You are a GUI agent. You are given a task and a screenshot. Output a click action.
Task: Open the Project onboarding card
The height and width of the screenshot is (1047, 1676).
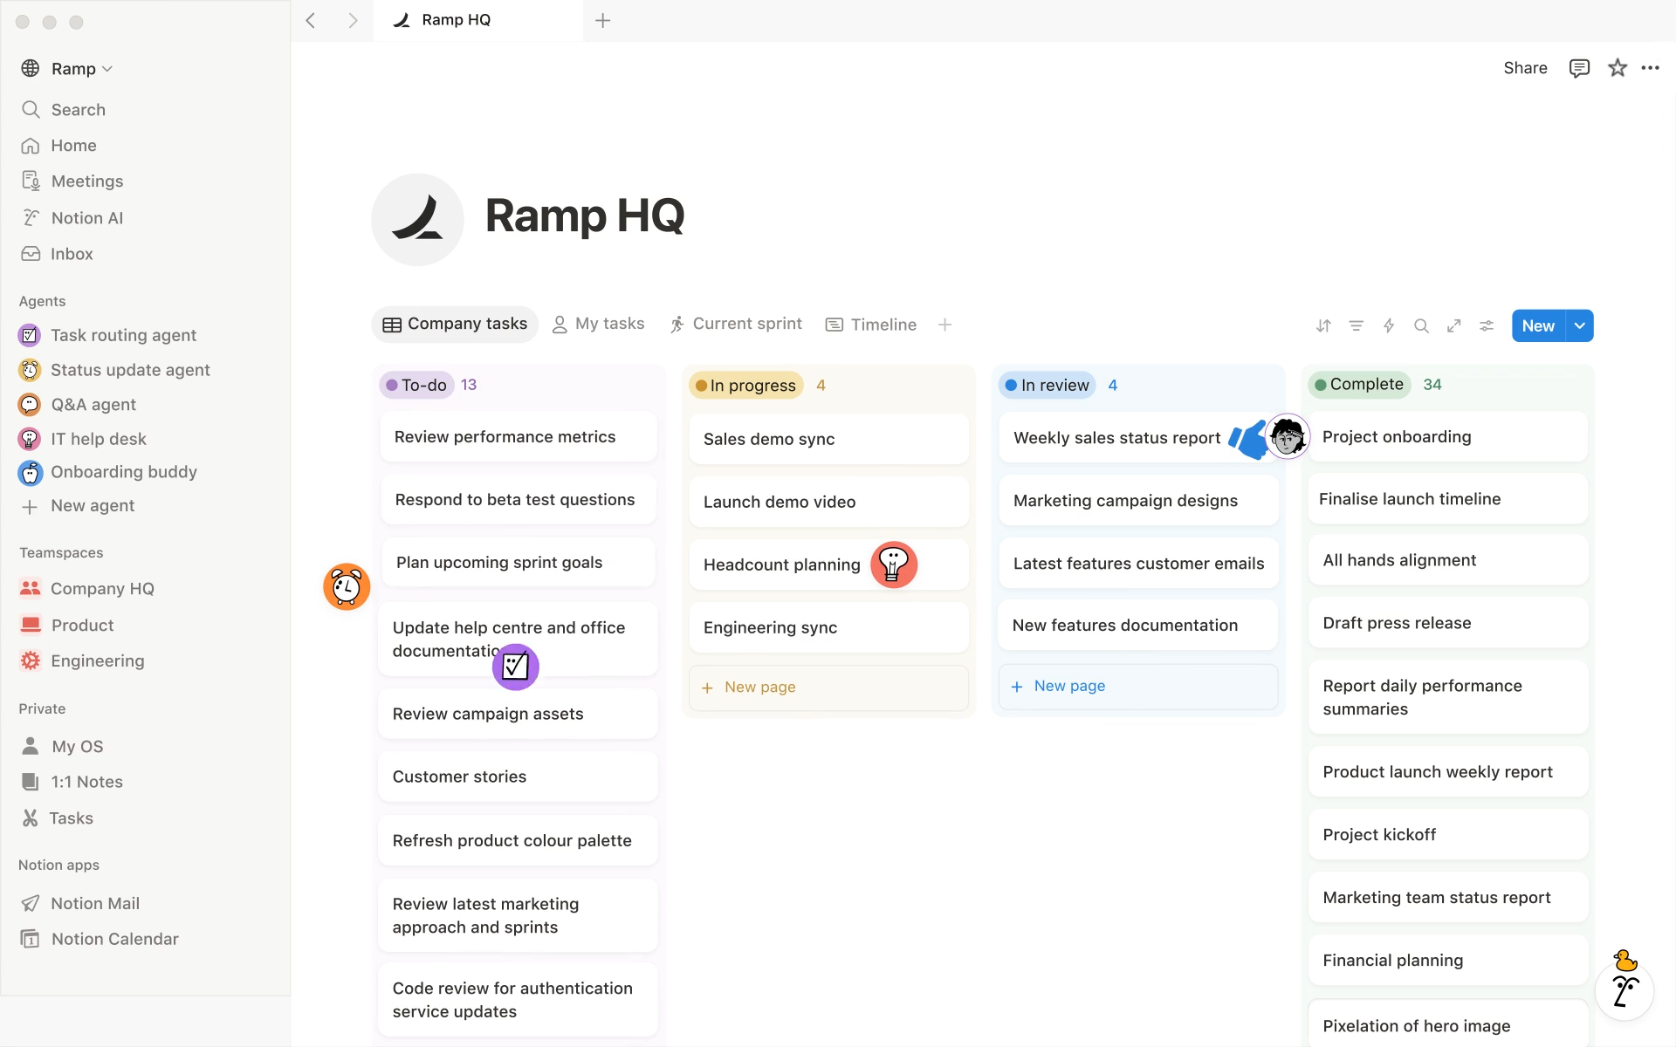point(1448,437)
